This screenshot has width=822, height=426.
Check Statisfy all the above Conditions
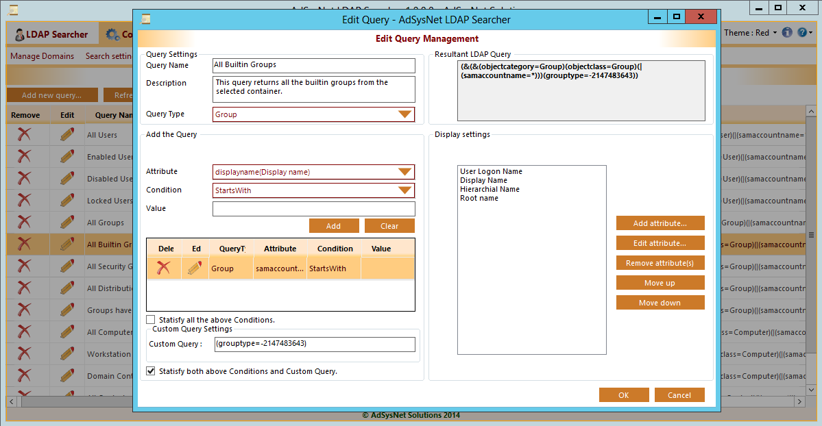pos(151,320)
